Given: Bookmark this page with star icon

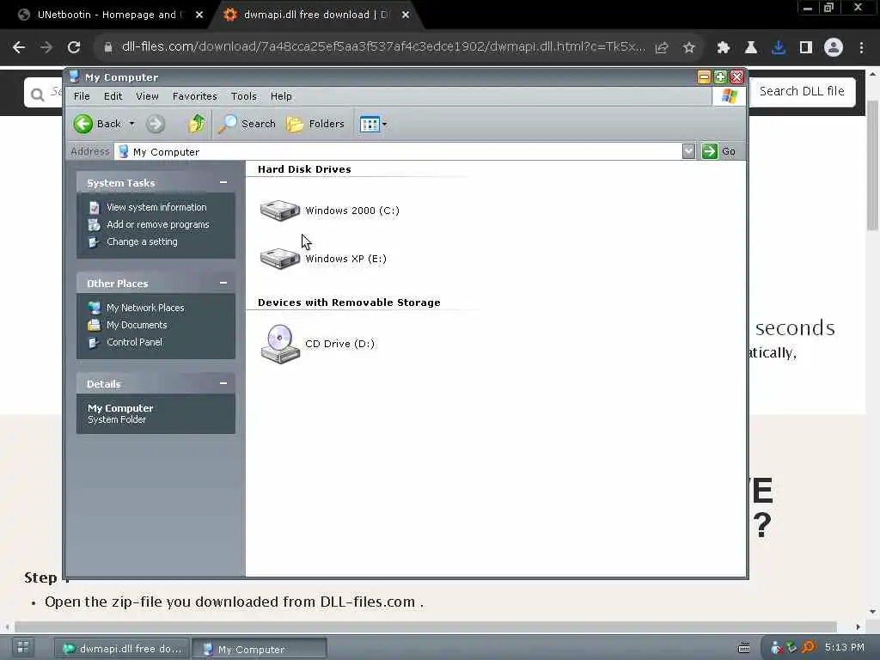Looking at the screenshot, I should 689,48.
